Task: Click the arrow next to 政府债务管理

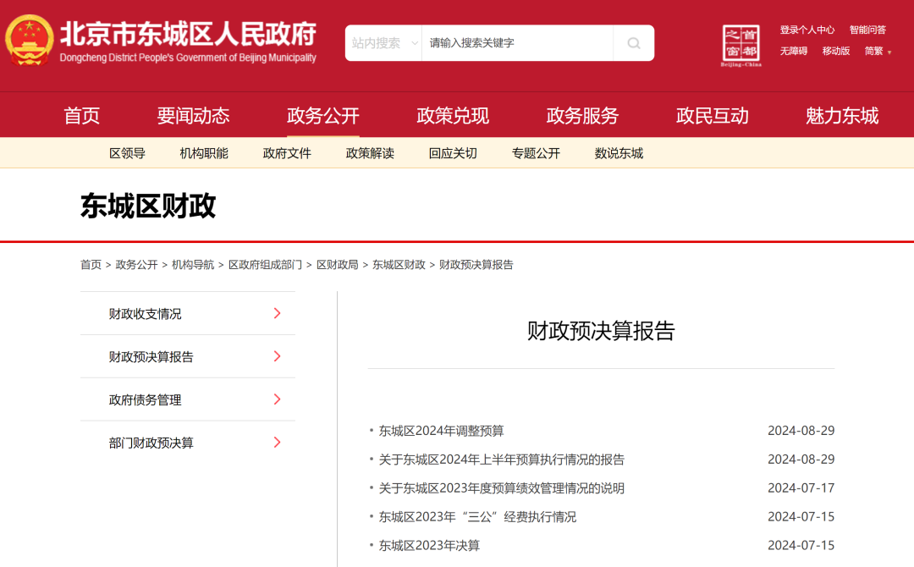Action: (277, 399)
